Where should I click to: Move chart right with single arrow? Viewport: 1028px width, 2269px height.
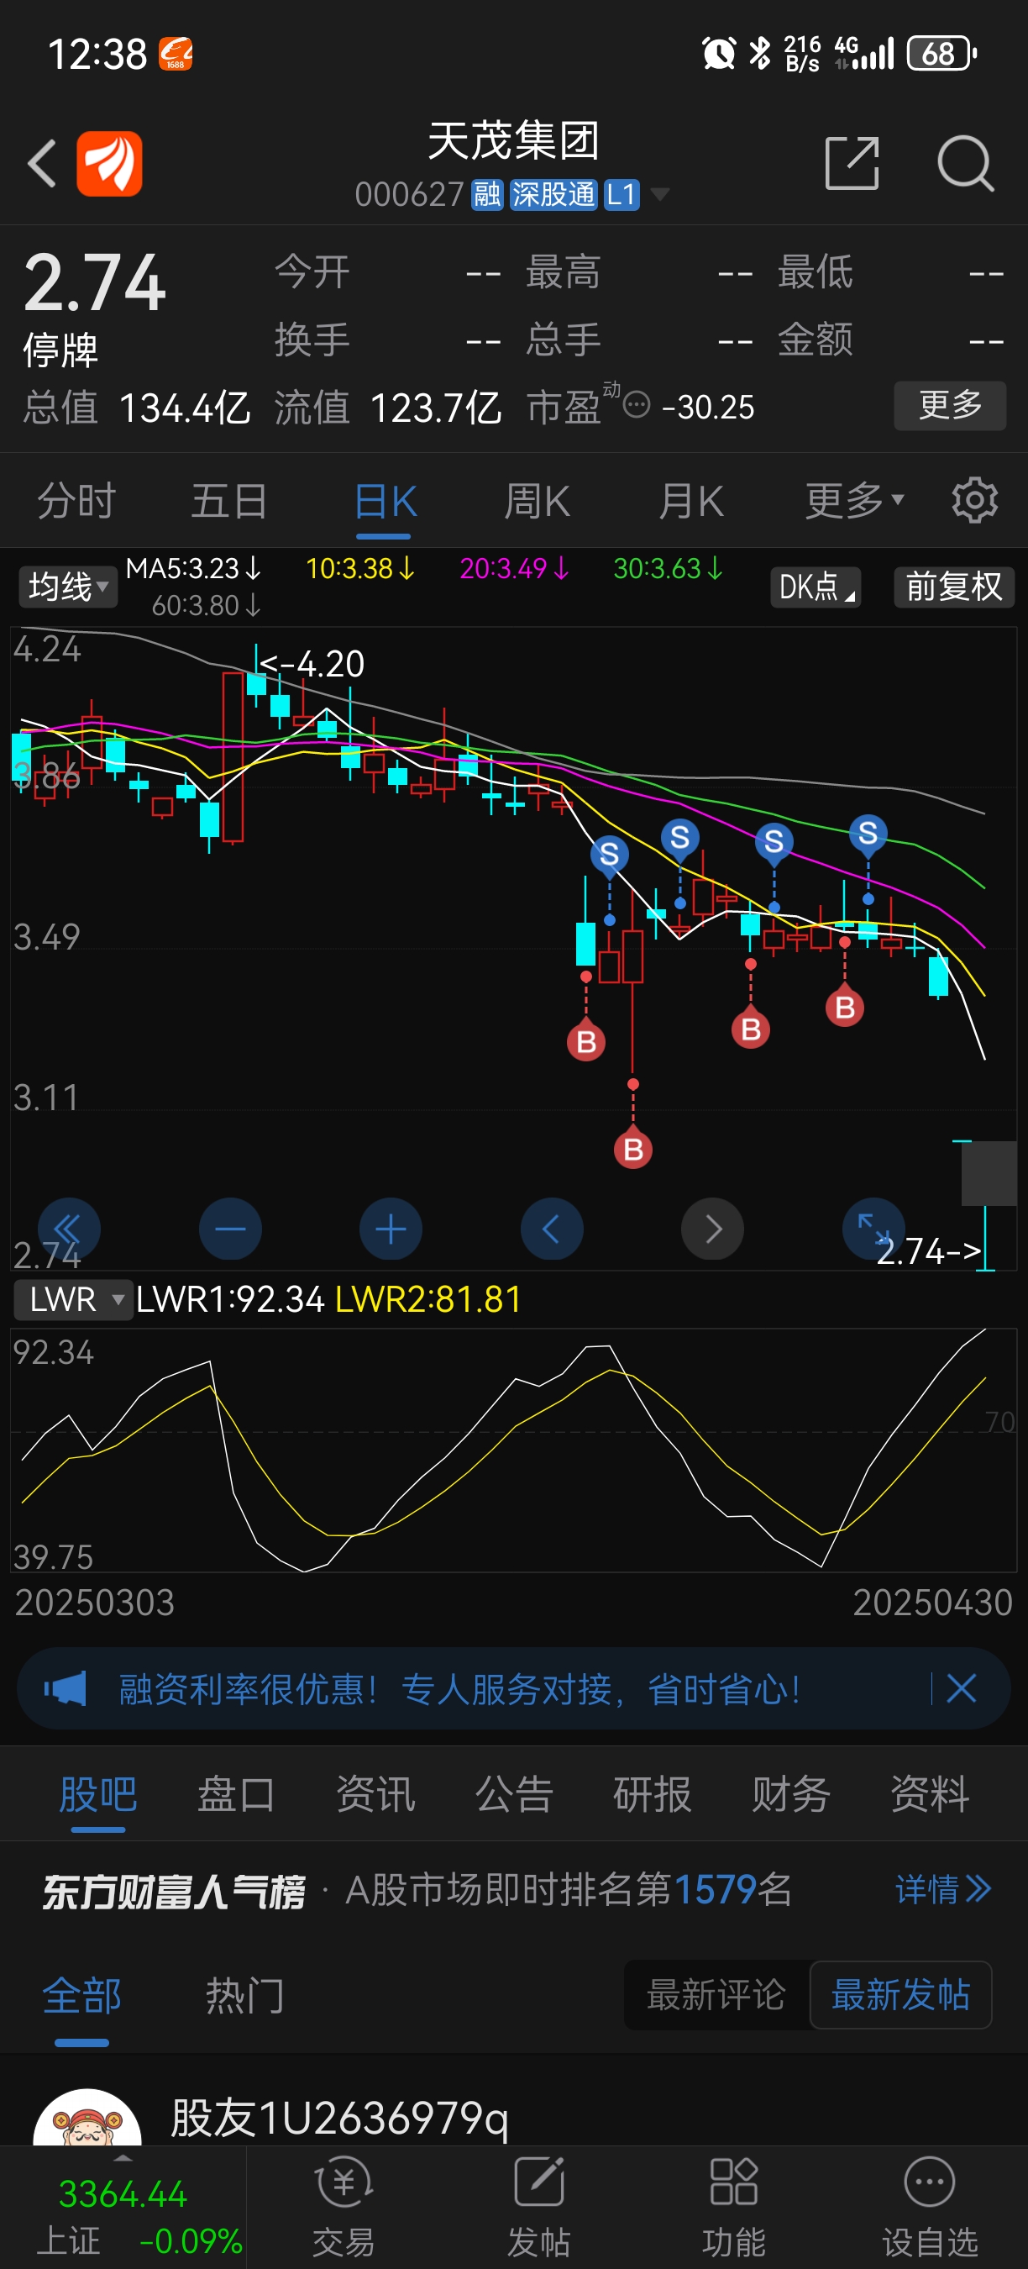click(x=713, y=1229)
